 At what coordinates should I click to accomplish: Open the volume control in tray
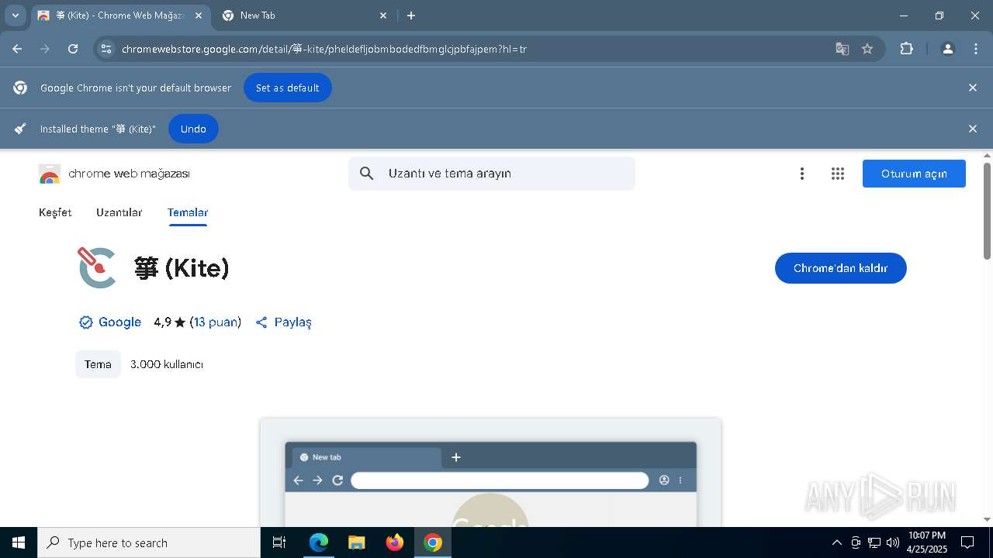893,542
